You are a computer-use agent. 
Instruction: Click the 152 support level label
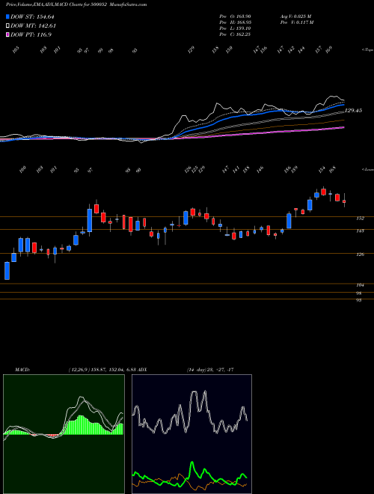click(x=360, y=219)
